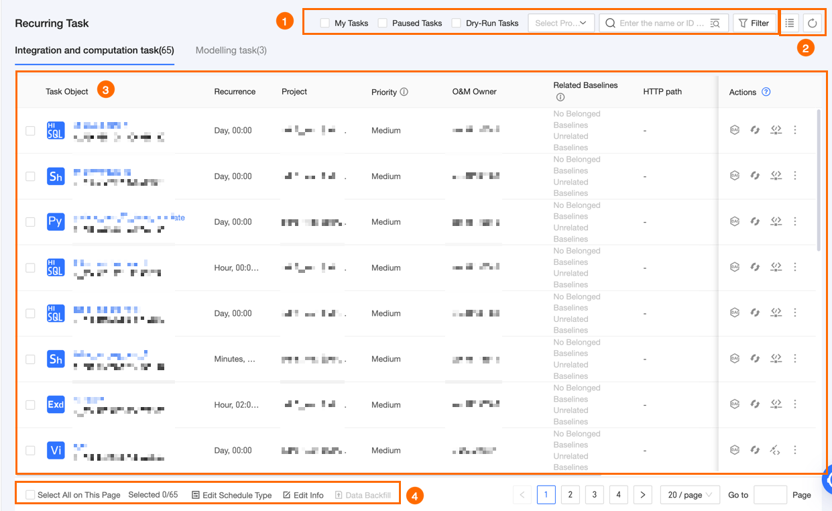Select the Py task row checkbox
Screen dimensions: 832x511
coord(30,222)
